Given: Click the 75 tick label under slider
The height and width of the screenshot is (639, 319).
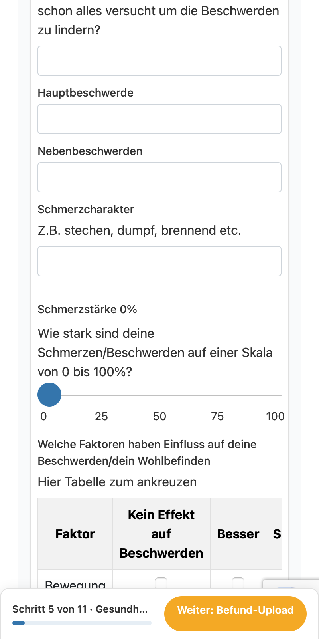Looking at the screenshot, I should pos(217,416).
